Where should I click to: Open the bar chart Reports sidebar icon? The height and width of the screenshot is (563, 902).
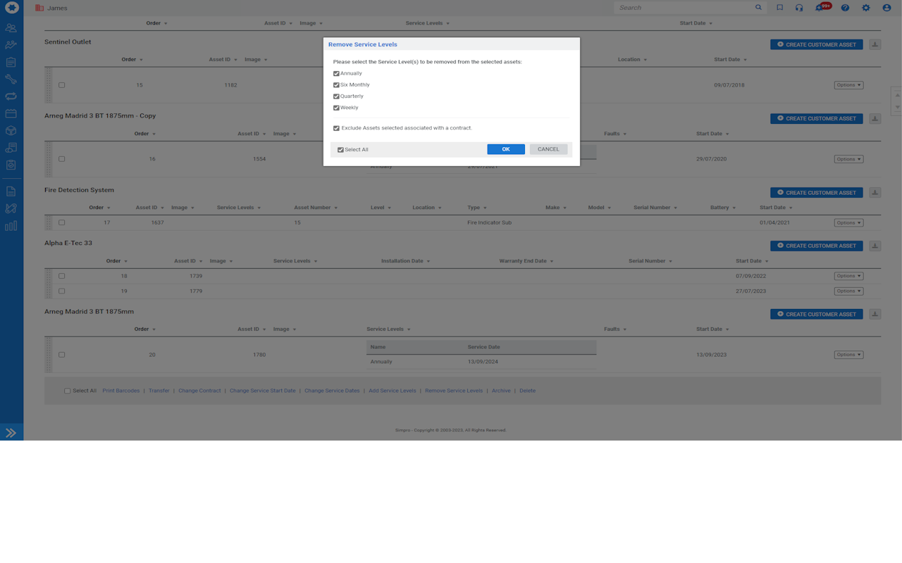point(11,226)
